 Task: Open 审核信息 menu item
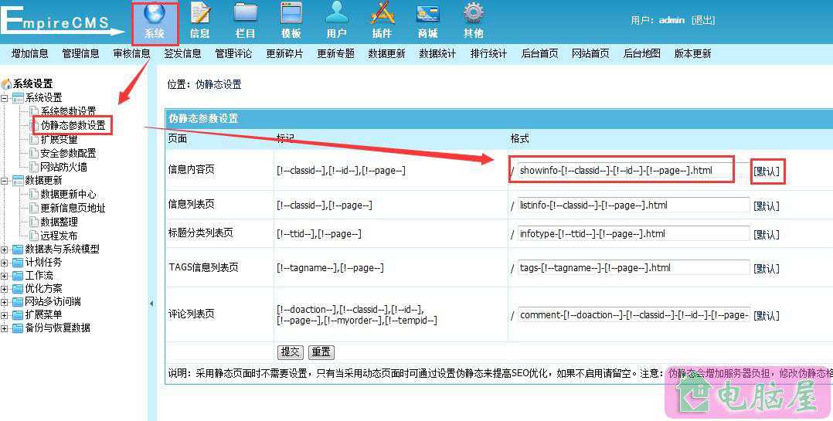pos(131,53)
